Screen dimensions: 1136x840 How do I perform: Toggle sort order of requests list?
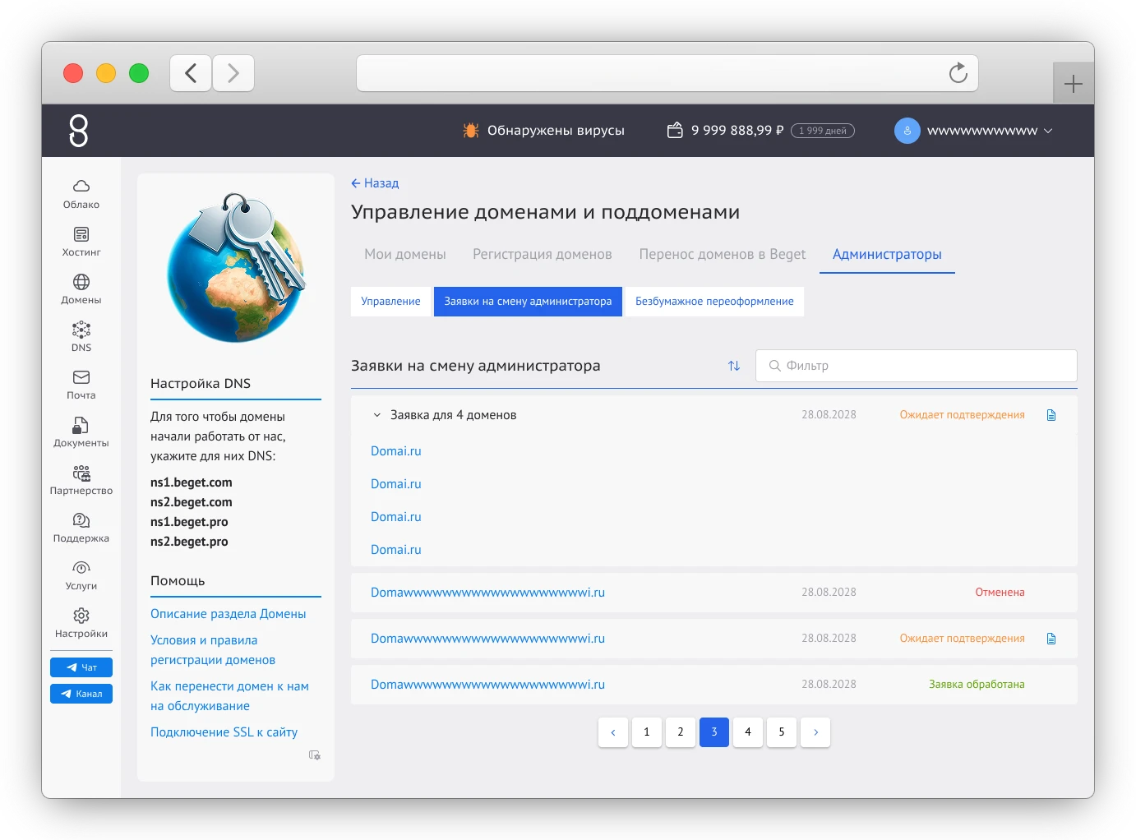point(734,366)
